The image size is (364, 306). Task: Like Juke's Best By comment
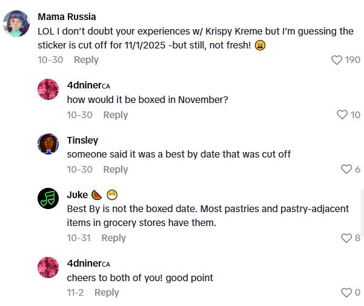(346, 238)
